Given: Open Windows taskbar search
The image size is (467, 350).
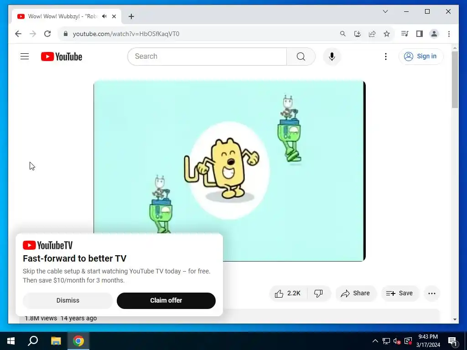Looking at the screenshot, I should (x=33, y=341).
